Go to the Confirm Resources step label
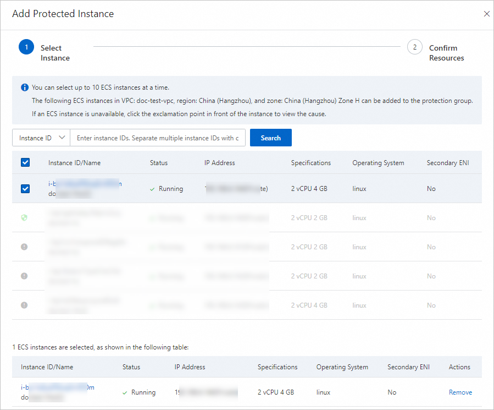The width and height of the screenshot is (494, 410). coord(446,53)
